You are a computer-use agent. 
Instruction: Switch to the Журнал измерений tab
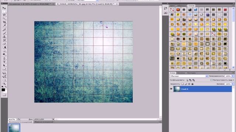click(44, 122)
